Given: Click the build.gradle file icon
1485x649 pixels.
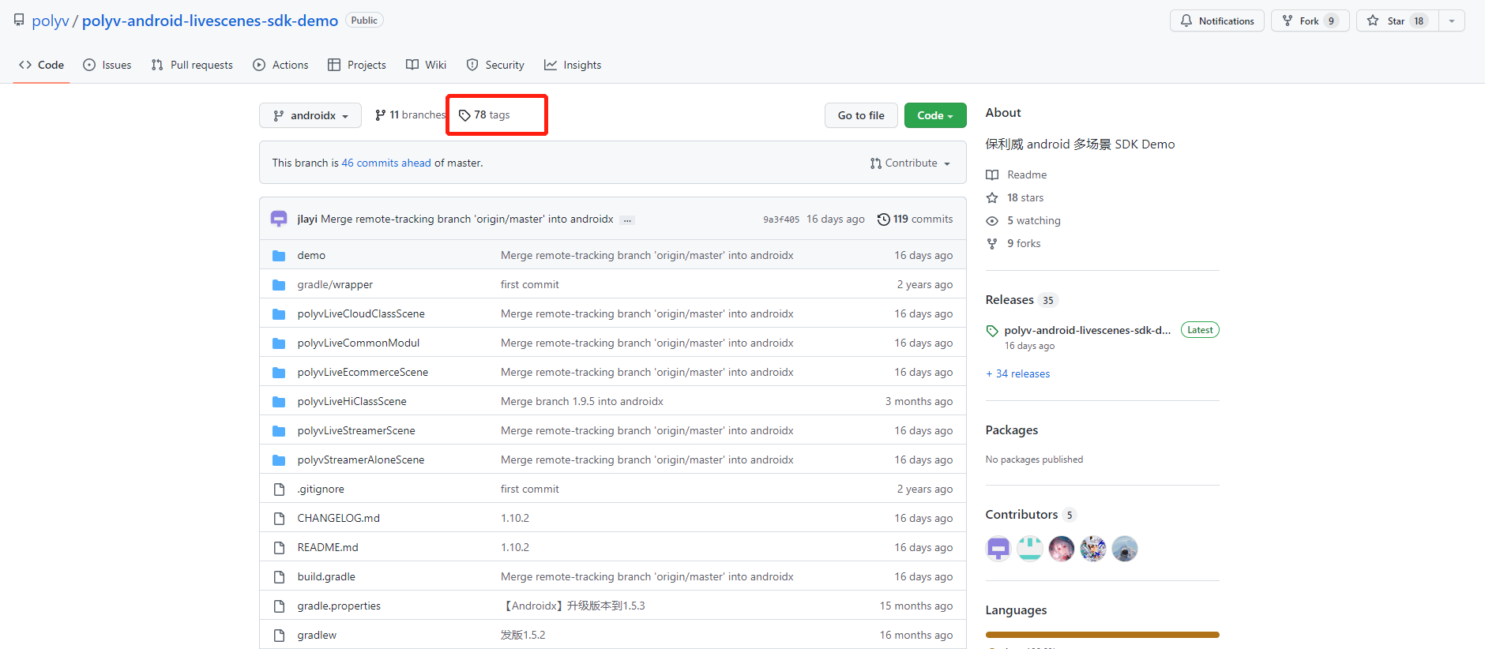Looking at the screenshot, I should pyautogui.click(x=279, y=576).
